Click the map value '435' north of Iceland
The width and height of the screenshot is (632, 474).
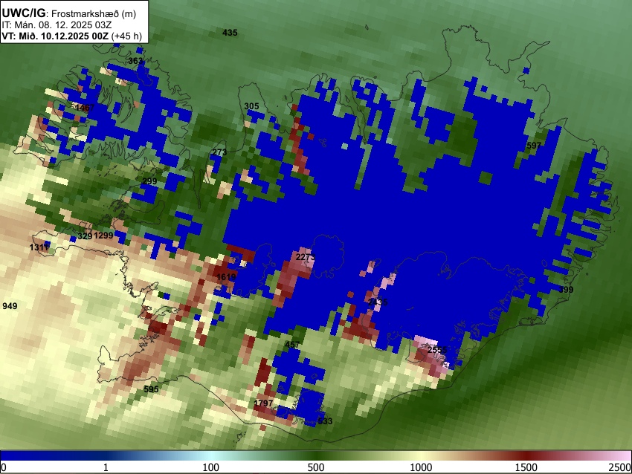(x=230, y=33)
